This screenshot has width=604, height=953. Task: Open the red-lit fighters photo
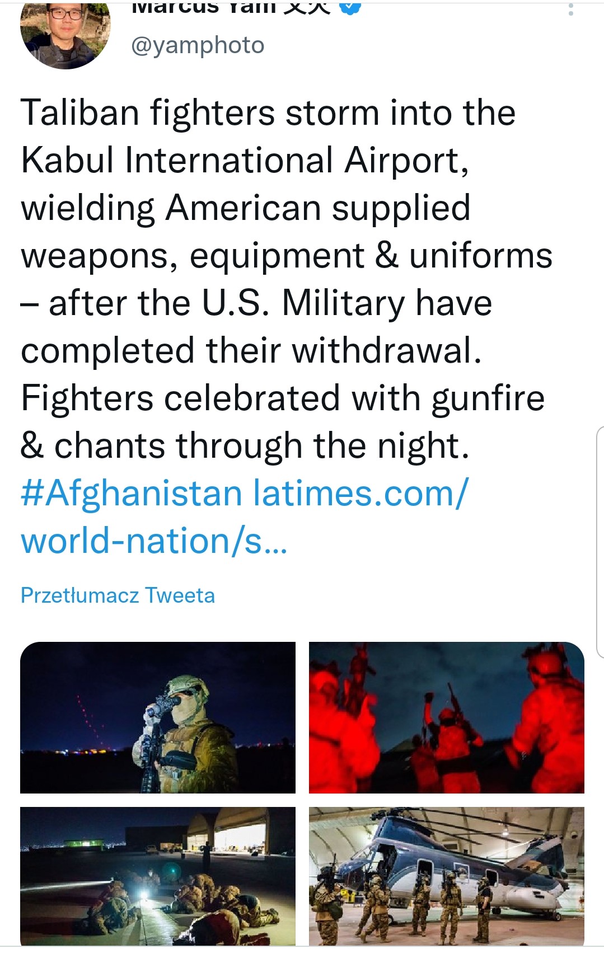[x=446, y=717]
